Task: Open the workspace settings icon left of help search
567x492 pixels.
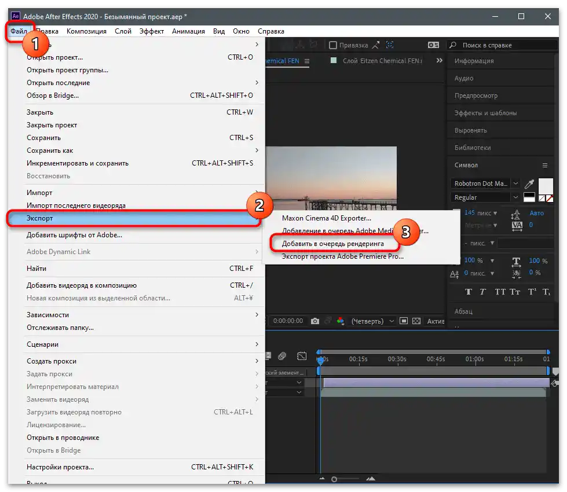Action: click(433, 45)
